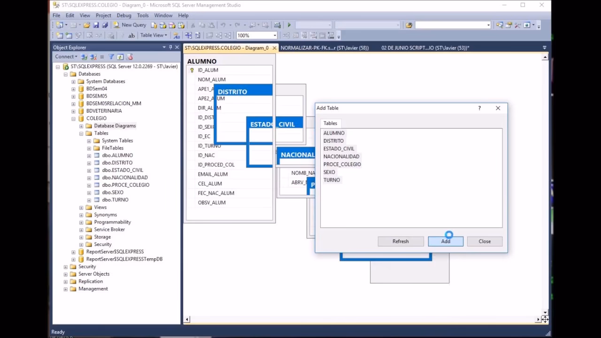
Task: Switch to the NORMALIZAR-PK-FK tab
Action: coord(324,47)
